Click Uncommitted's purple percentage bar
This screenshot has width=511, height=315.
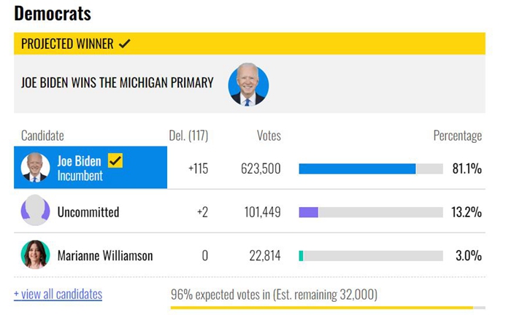point(308,212)
